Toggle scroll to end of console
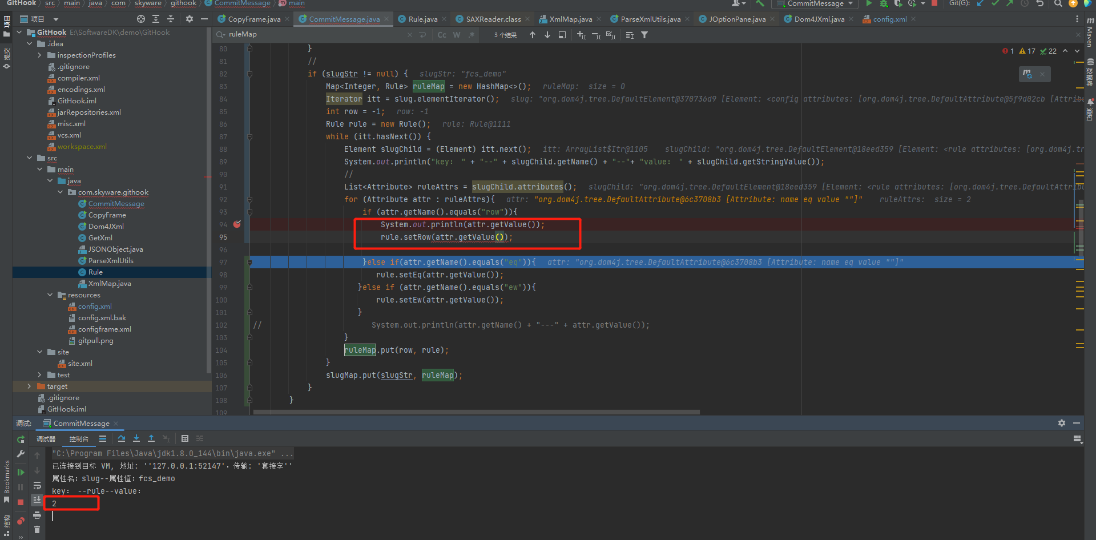Viewport: 1096px width, 540px height. [37, 500]
